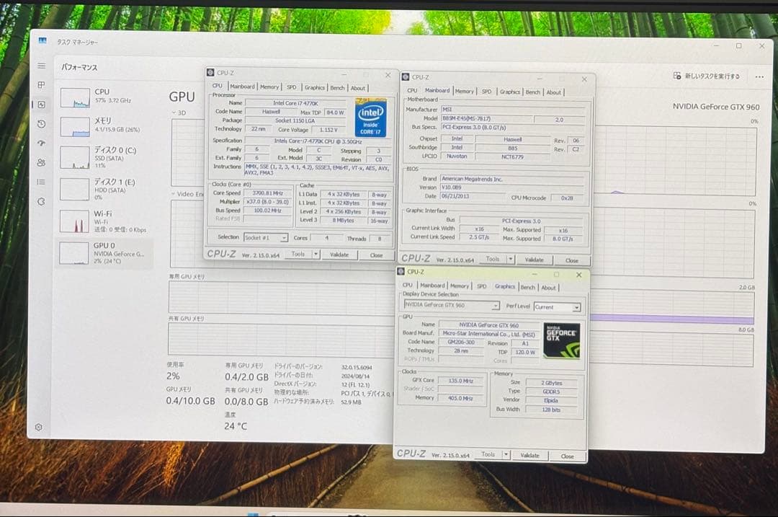778x517 pixels.
Task: Click the run new task icon
Action: tap(676, 76)
